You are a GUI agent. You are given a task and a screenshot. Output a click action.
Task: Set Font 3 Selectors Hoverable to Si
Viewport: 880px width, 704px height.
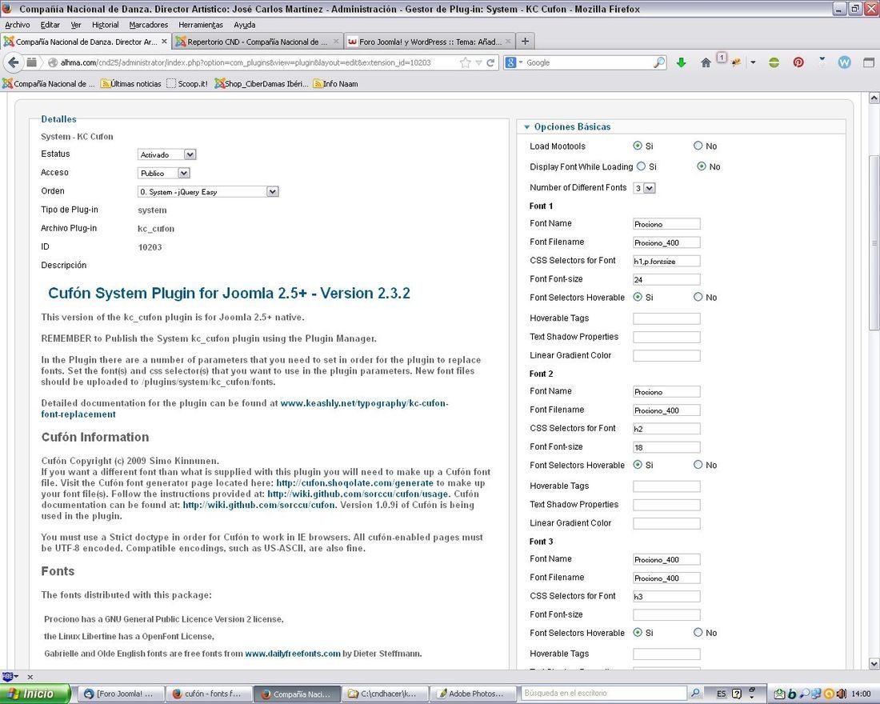pos(638,632)
